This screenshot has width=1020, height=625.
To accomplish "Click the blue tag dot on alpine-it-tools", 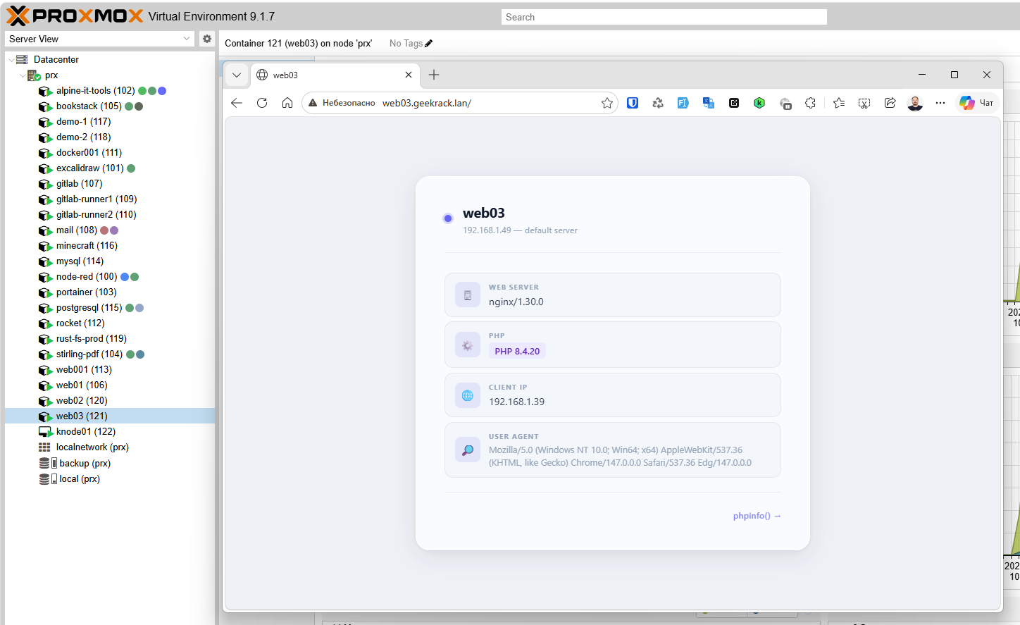I will pyautogui.click(x=162, y=91).
